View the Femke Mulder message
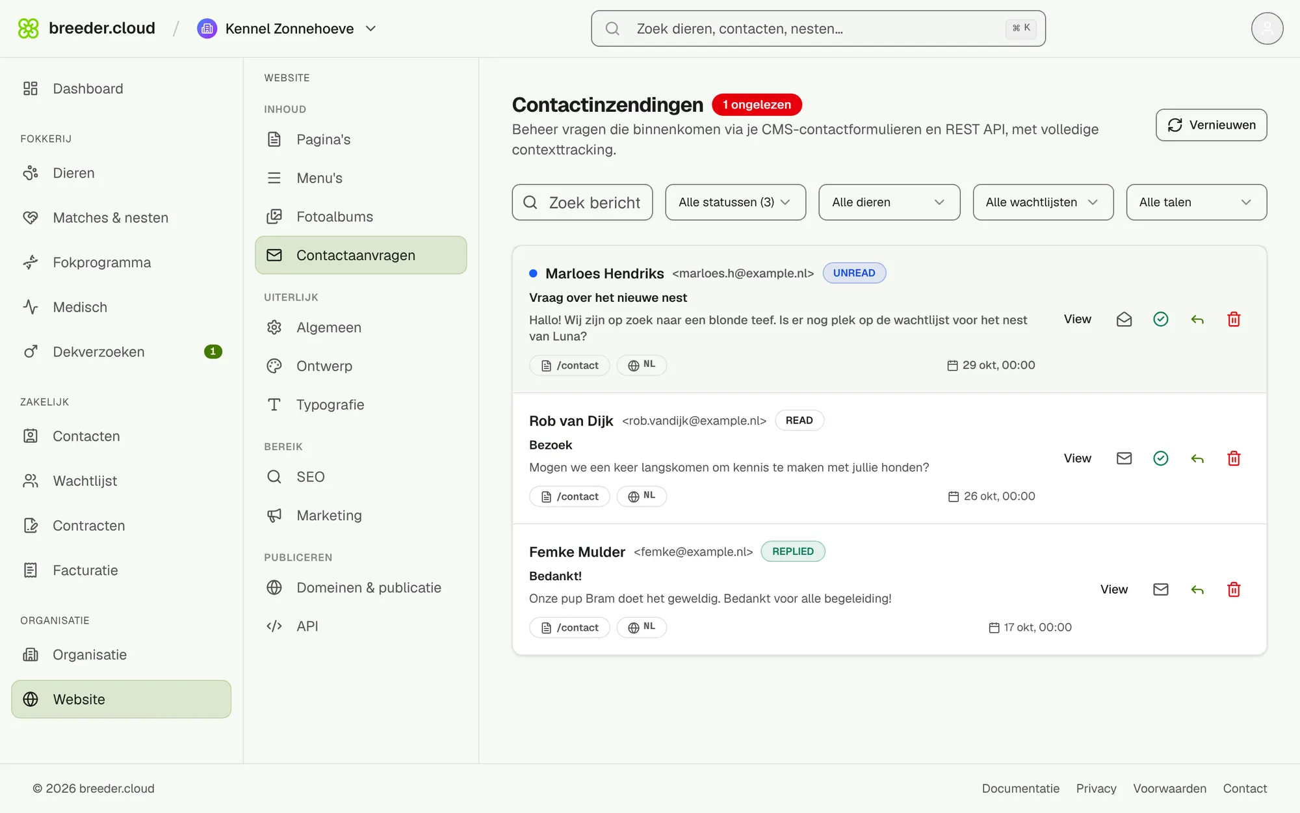Screen dimensions: 1300x813 pos(1113,589)
